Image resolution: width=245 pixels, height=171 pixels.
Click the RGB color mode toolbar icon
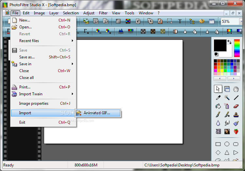pyautogui.click(x=128, y=21)
